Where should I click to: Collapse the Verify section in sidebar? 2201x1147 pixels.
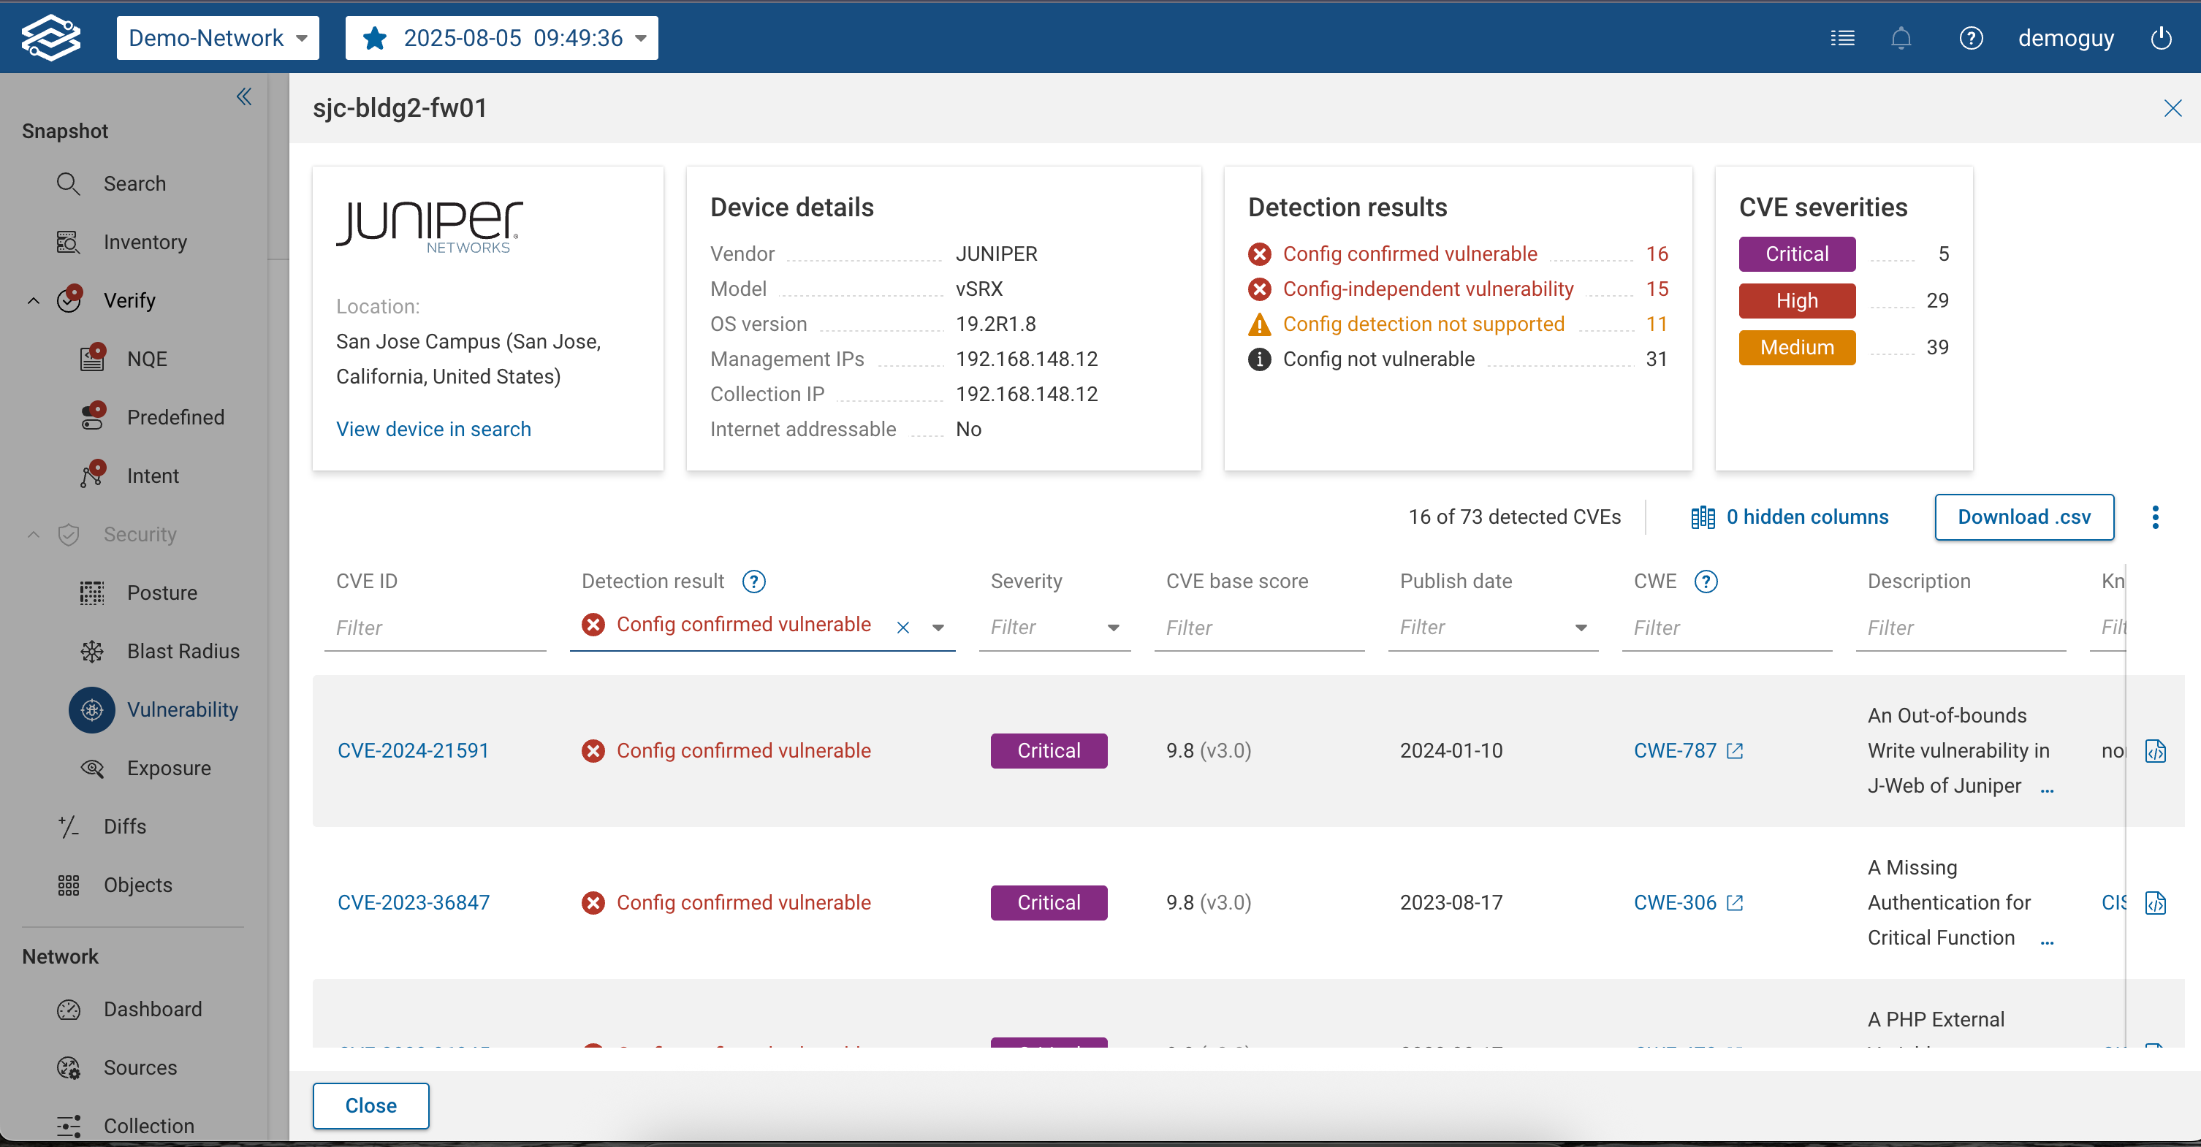34,300
